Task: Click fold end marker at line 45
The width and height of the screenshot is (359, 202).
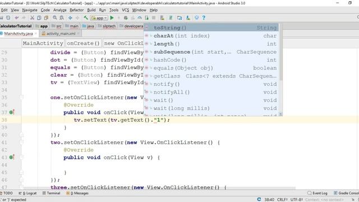Action: pos(21,172)
